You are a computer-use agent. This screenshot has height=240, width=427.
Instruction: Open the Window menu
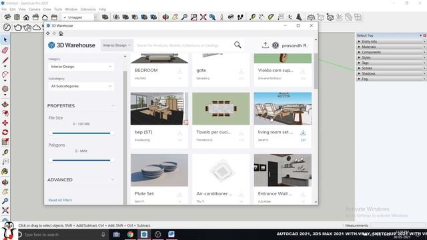[x=71, y=9]
